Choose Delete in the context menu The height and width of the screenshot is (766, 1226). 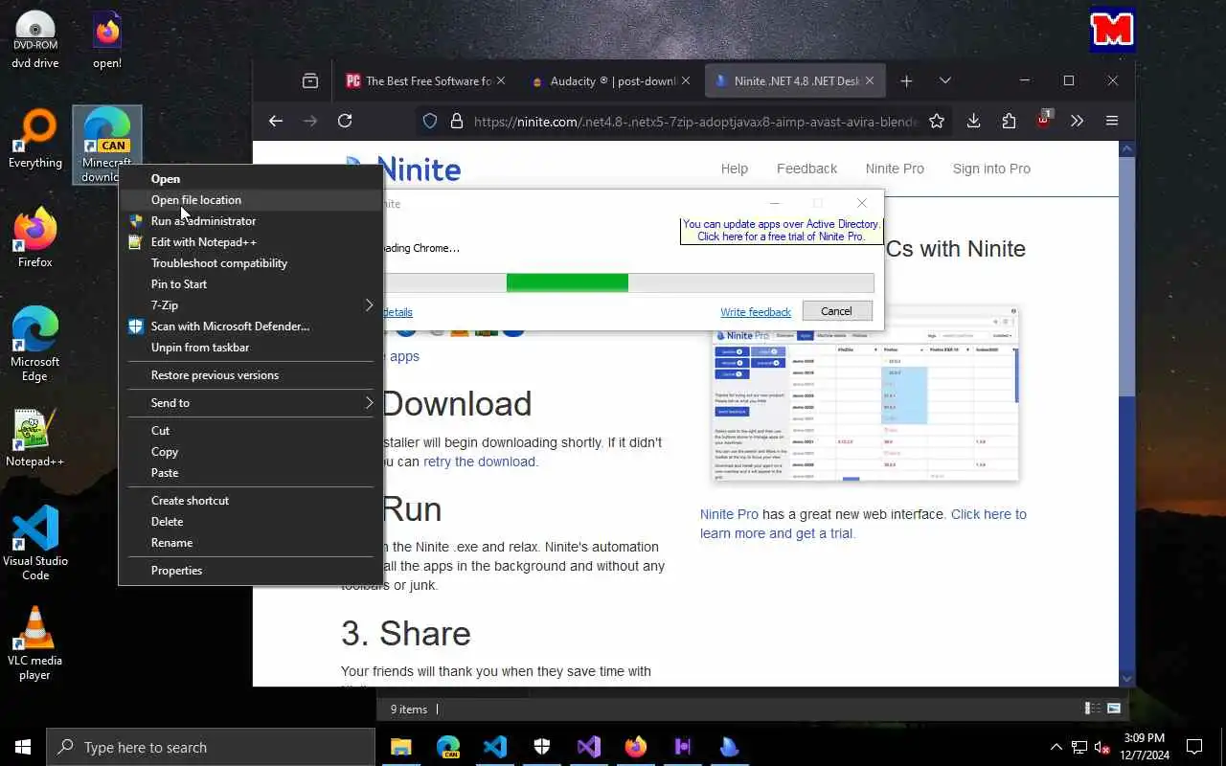tap(251, 522)
